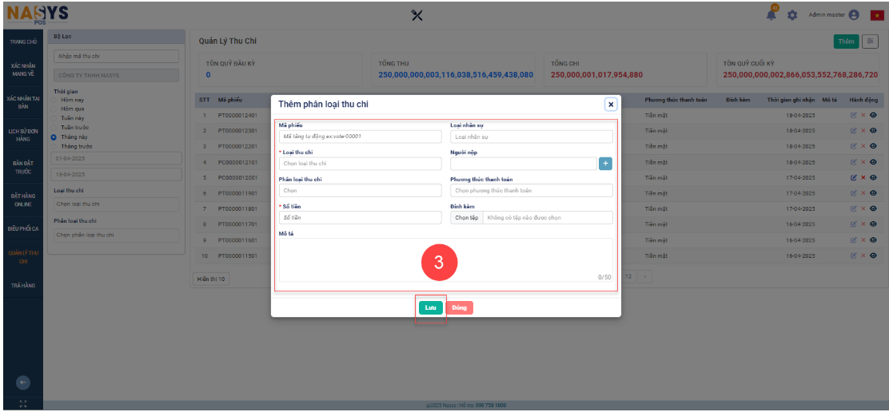Open the settings gear icon
The width and height of the screenshot is (889, 412).
point(792,15)
